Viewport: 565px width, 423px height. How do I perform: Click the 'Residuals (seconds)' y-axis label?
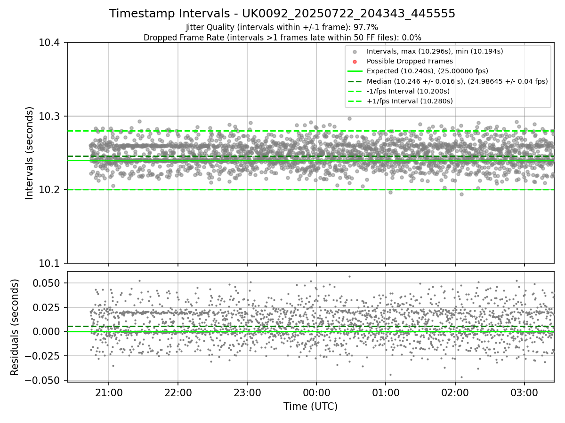click(15, 327)
